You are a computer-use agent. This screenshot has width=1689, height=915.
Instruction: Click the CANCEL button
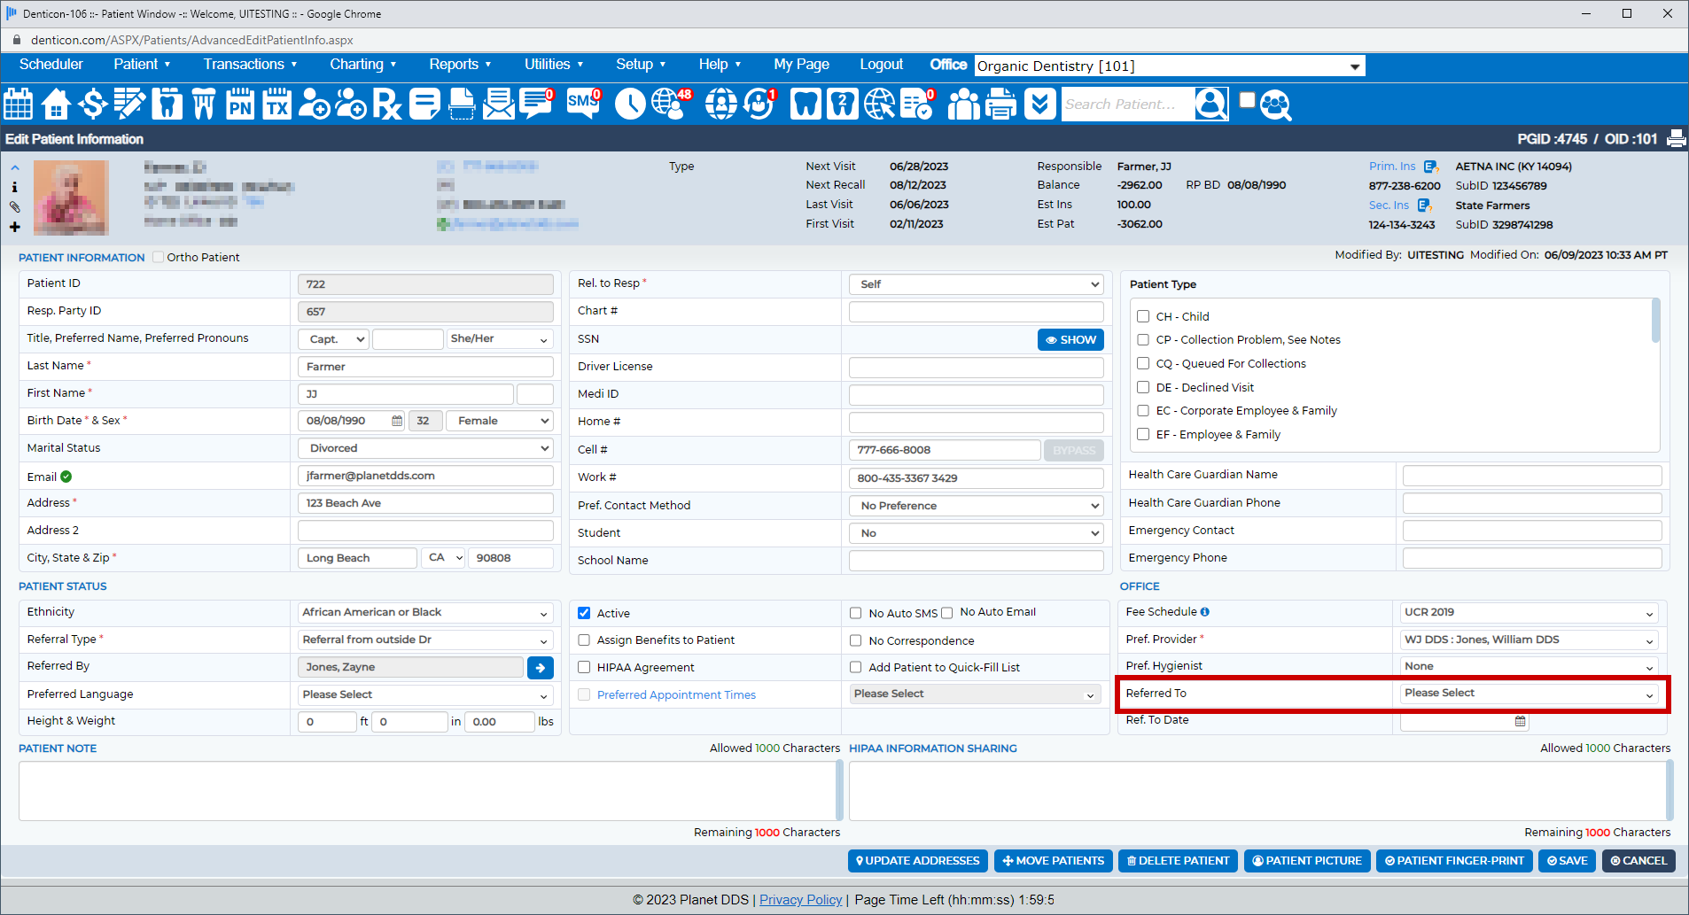[1638, 861]
